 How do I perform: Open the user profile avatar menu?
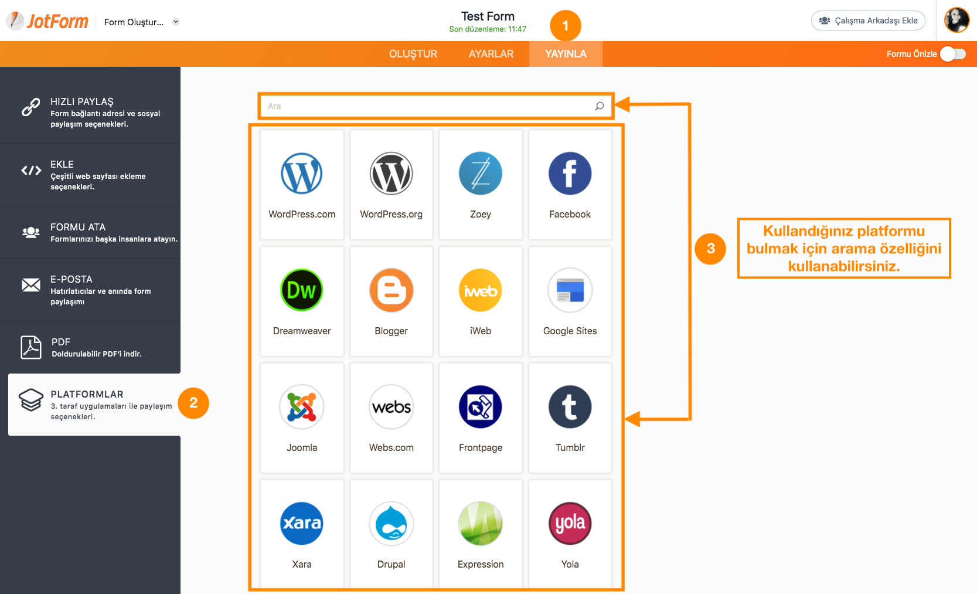[956, 20]
